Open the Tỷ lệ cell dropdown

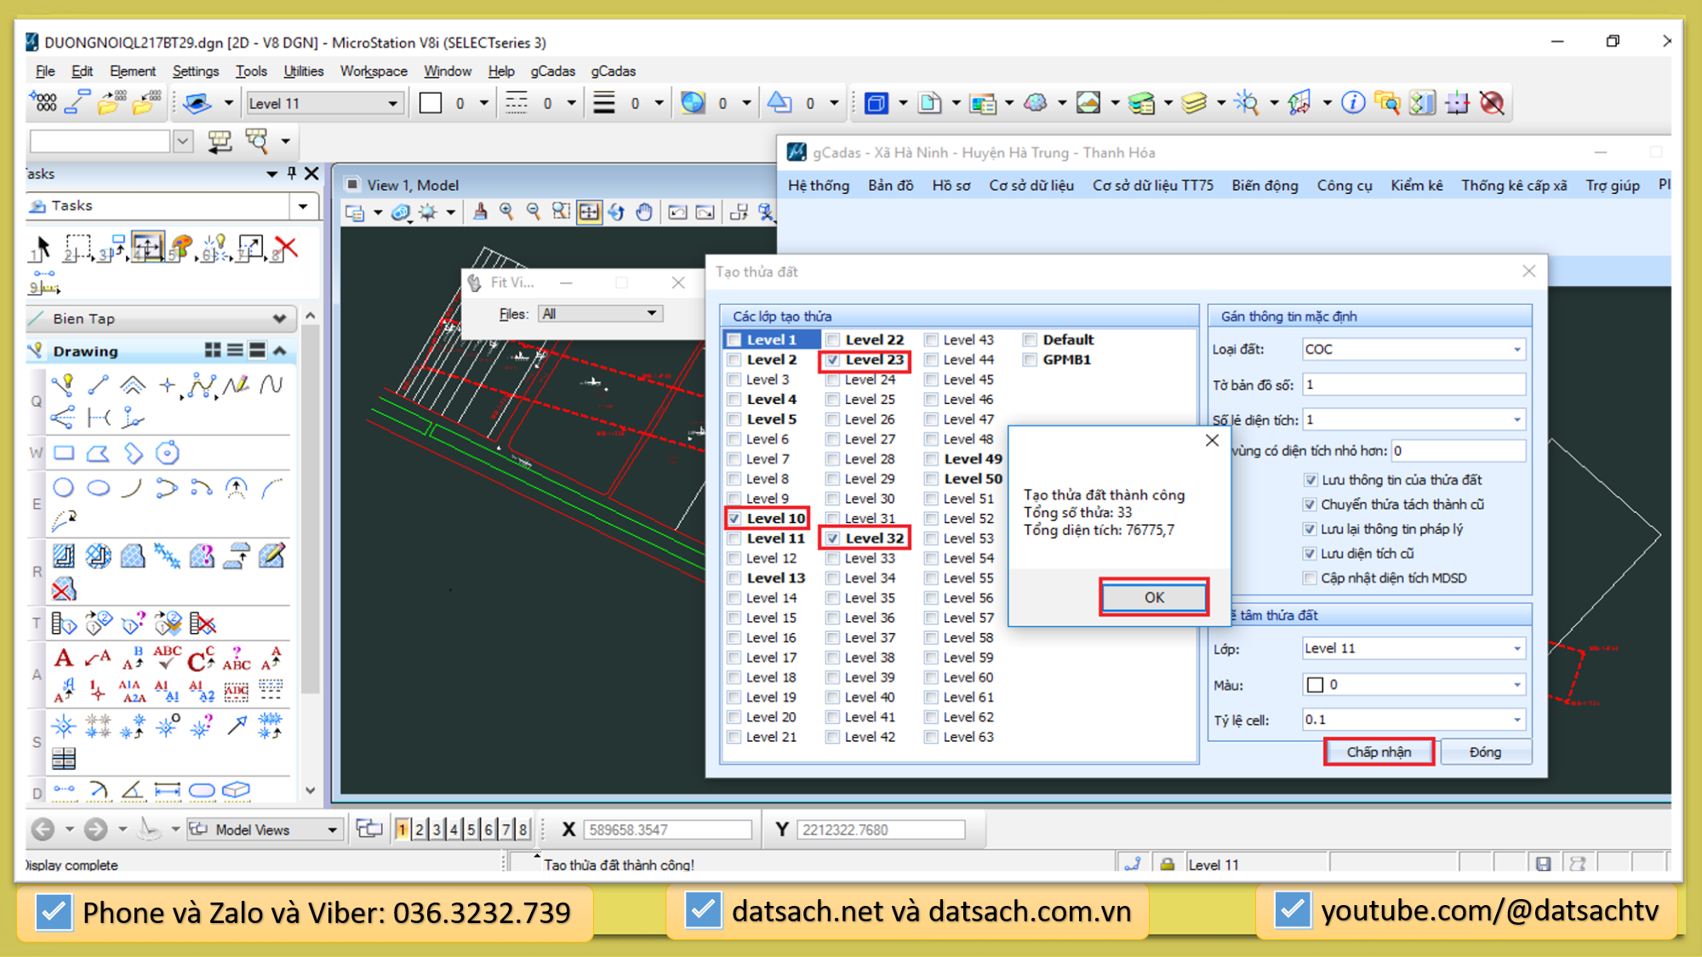click(x=1516, y=720)
